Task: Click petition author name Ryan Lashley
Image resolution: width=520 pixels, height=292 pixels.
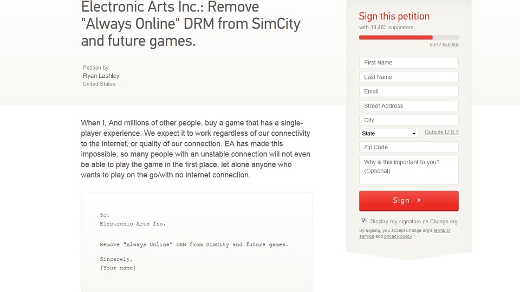Action: [101, 76]
